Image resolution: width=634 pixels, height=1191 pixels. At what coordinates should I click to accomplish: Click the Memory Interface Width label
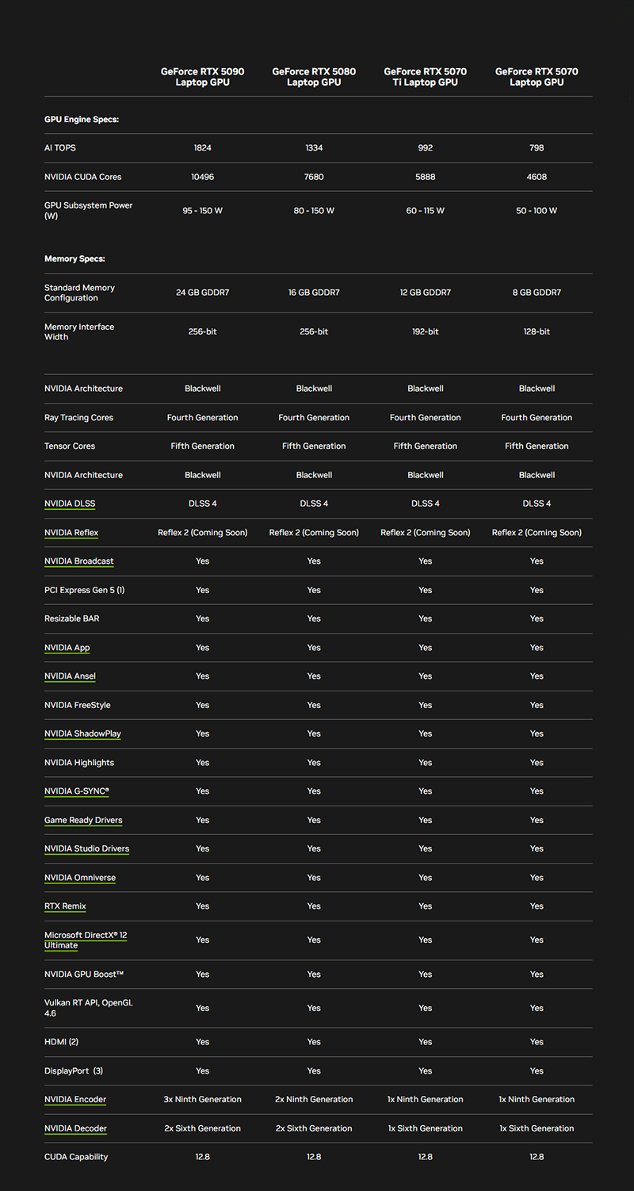coord(79,331)
